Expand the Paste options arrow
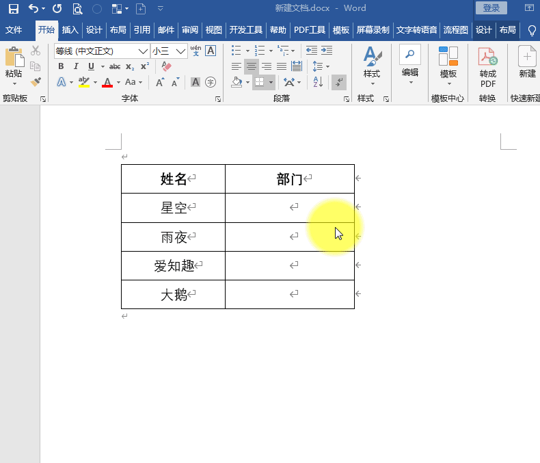The image size is (540, 463). tap(14, 83)
